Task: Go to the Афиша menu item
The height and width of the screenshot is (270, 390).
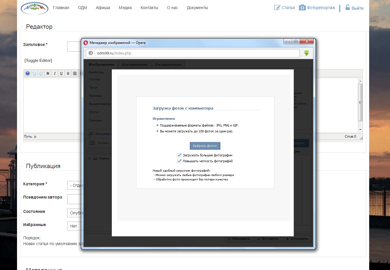Action: coord(103,8)
